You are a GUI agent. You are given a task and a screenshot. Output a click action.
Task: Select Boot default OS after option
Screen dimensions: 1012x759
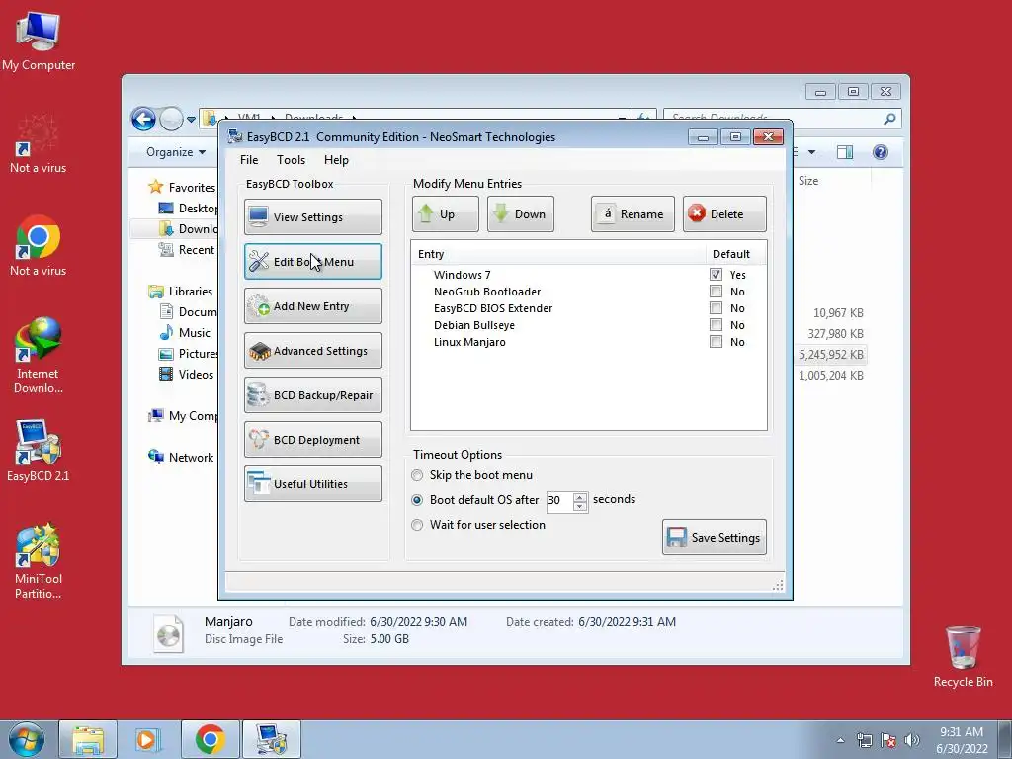tap(418, 500)
